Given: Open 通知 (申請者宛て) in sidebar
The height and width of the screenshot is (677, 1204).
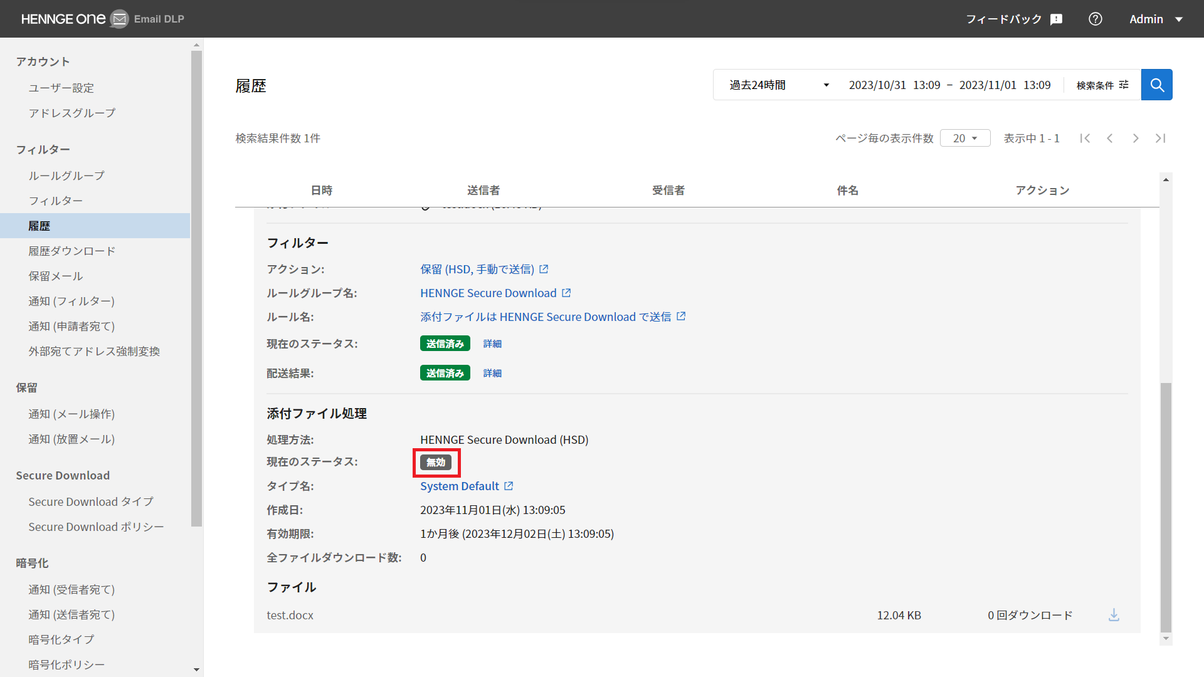Looking at the screenshot, I should point(71,326).
